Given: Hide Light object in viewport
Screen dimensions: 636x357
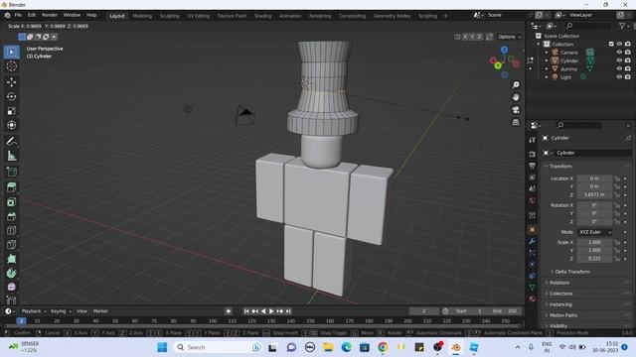Looking at the screenshot, I should click(619, 77).
